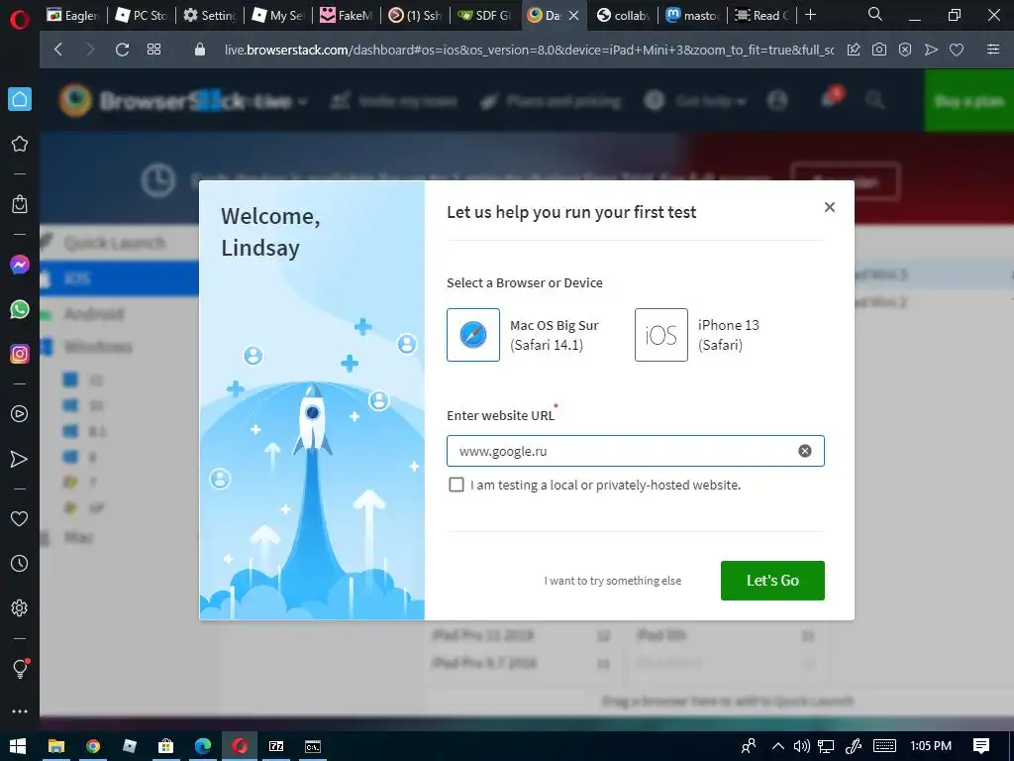1014x761 pixels.
Task: Go back with the browser back arrow
Action: pyautogui.click(x=58, y=50)
